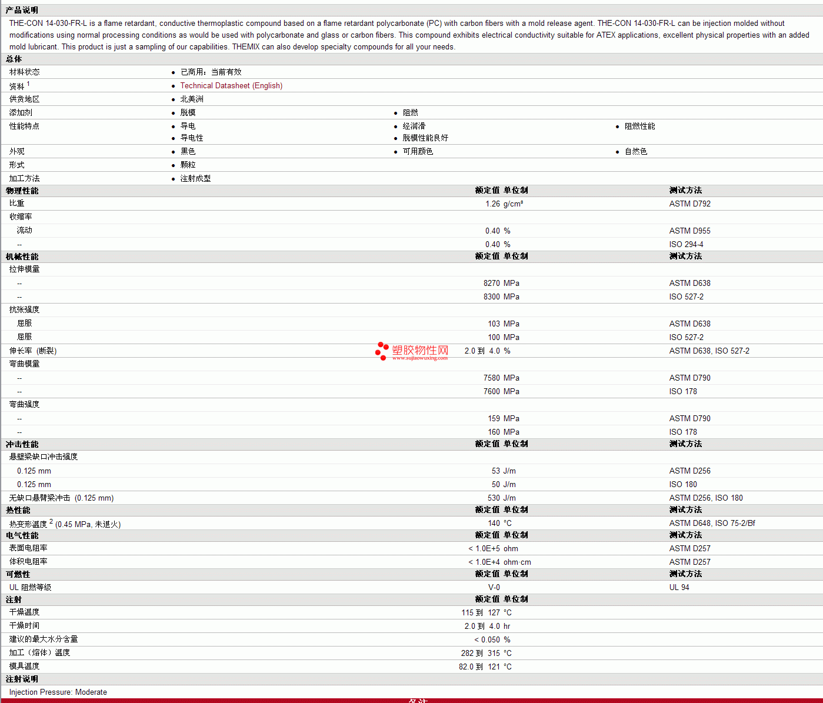Viewport: 823px width, 703px height.
Task: Click the 自然色 appearance value
Action: pos(636,152)
